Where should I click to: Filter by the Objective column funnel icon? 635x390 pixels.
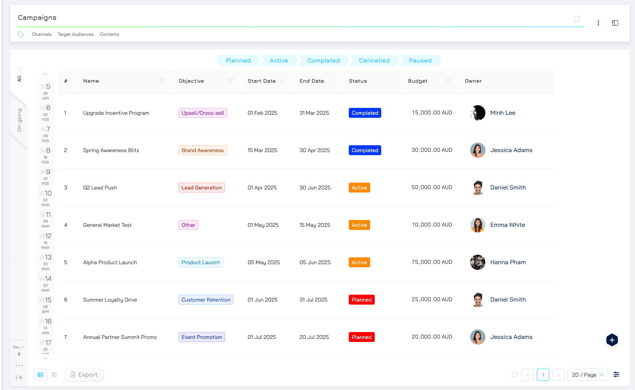click(231, 81)
